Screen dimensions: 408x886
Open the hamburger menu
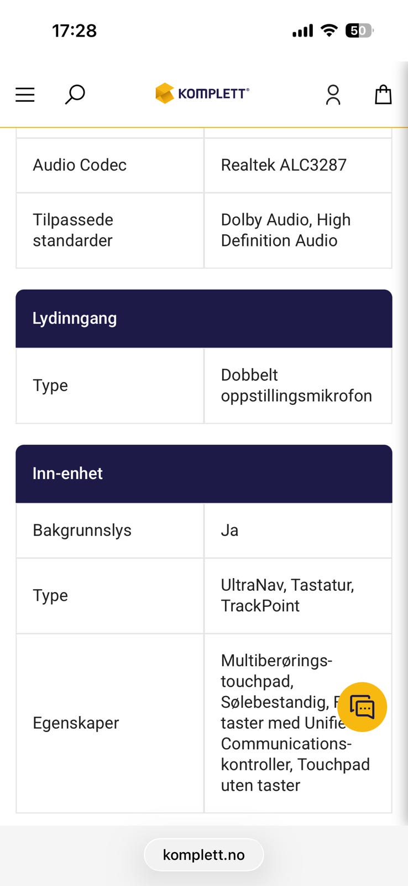[25, 95]
